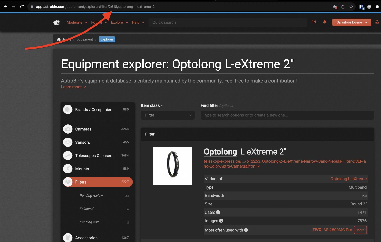Click the Images count 7876

362,221
